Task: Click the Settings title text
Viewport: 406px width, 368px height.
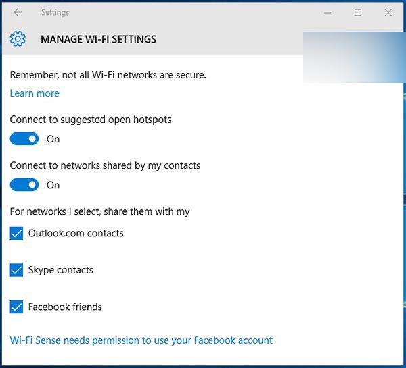Action: click(x=55, y=12)
